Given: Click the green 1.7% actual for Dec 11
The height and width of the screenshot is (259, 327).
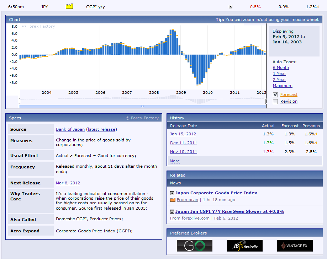Looking at the screenshot, I should [x=268, y=143].
